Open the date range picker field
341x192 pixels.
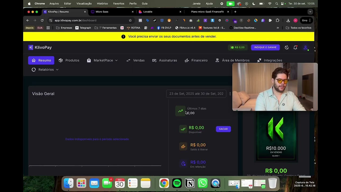point(196,94)
